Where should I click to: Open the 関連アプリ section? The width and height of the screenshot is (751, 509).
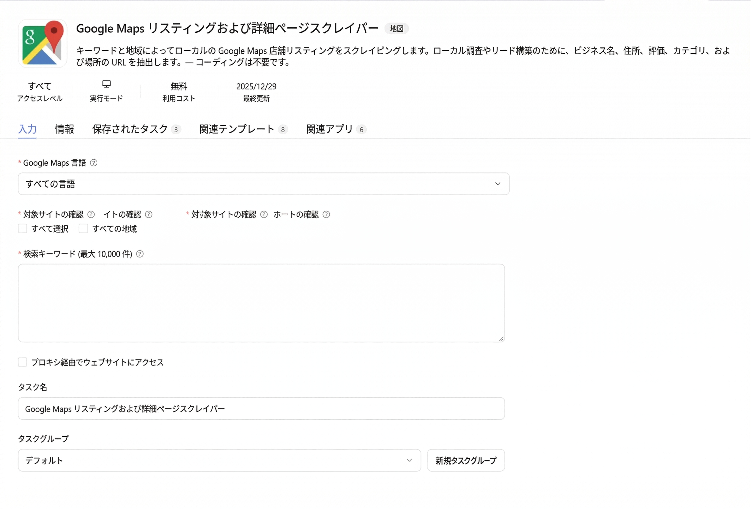(329, 129)
